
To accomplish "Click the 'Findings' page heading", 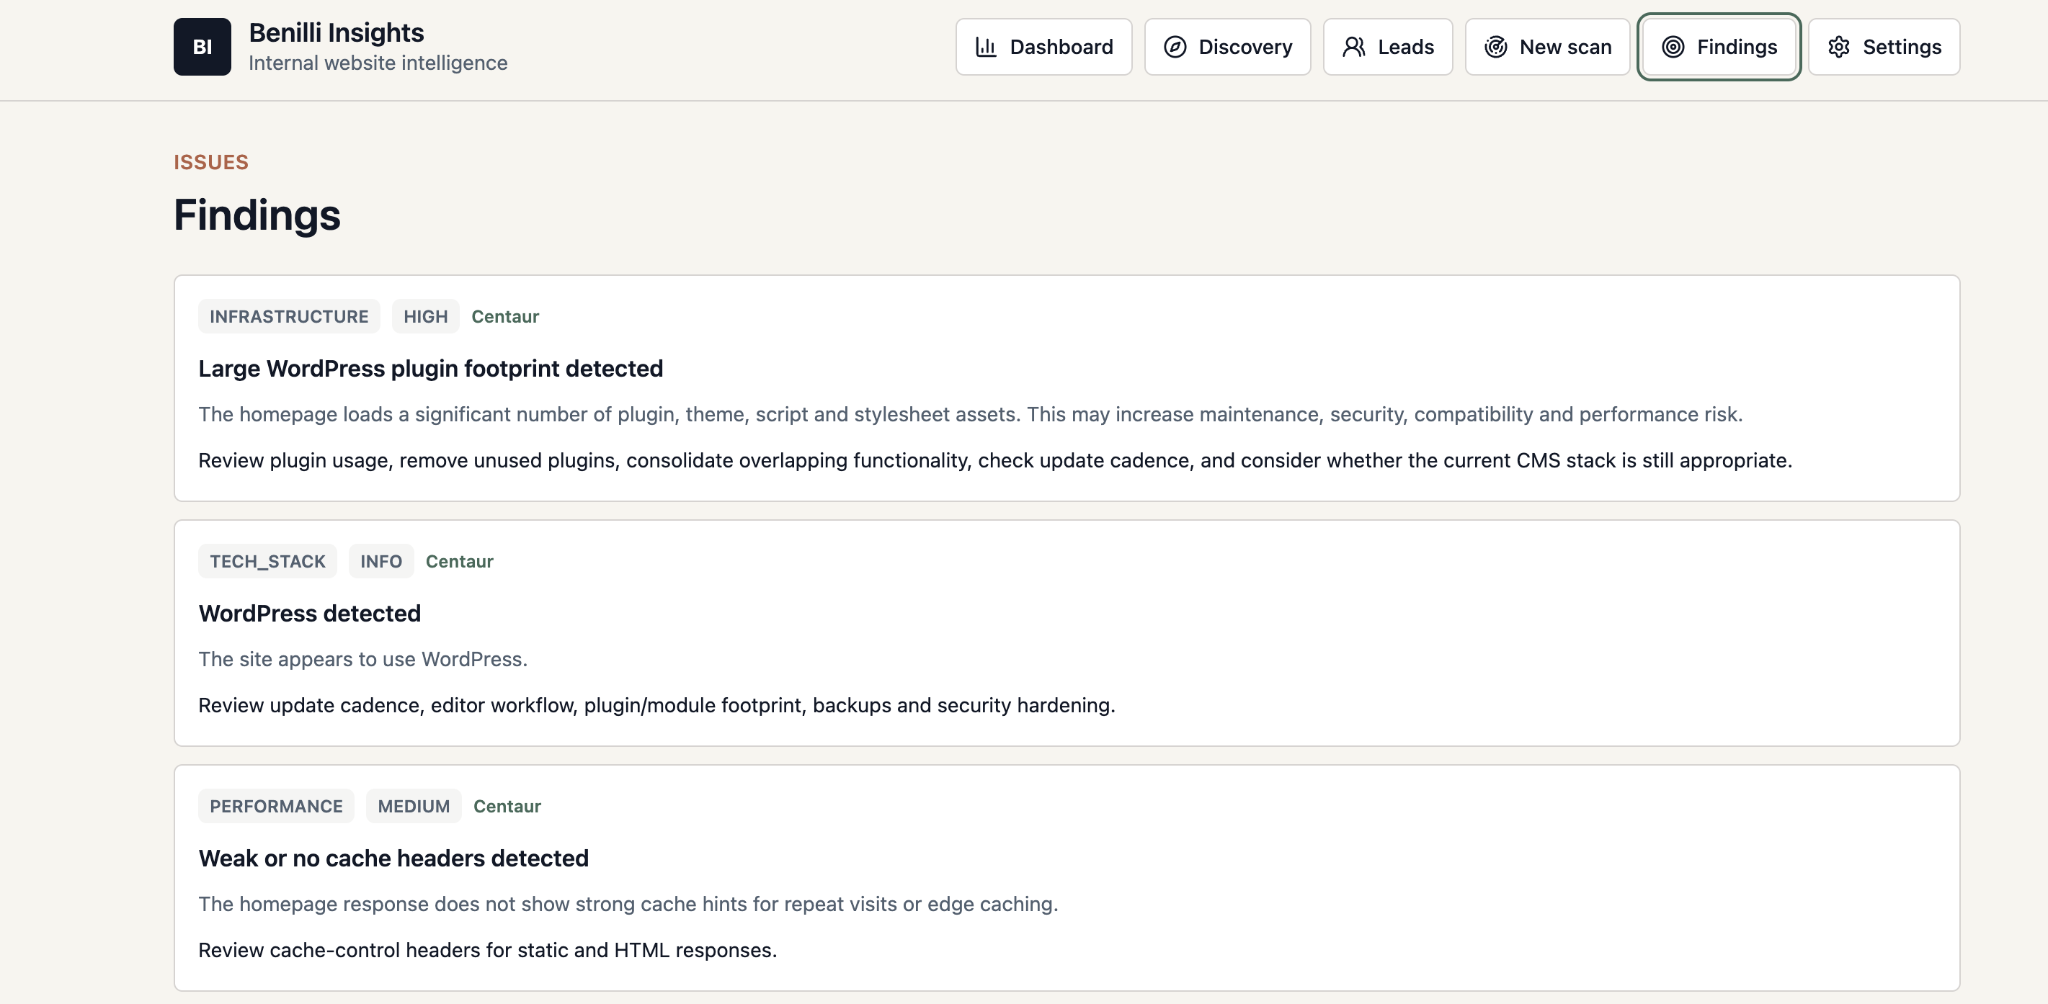I will tap(257, 215).
